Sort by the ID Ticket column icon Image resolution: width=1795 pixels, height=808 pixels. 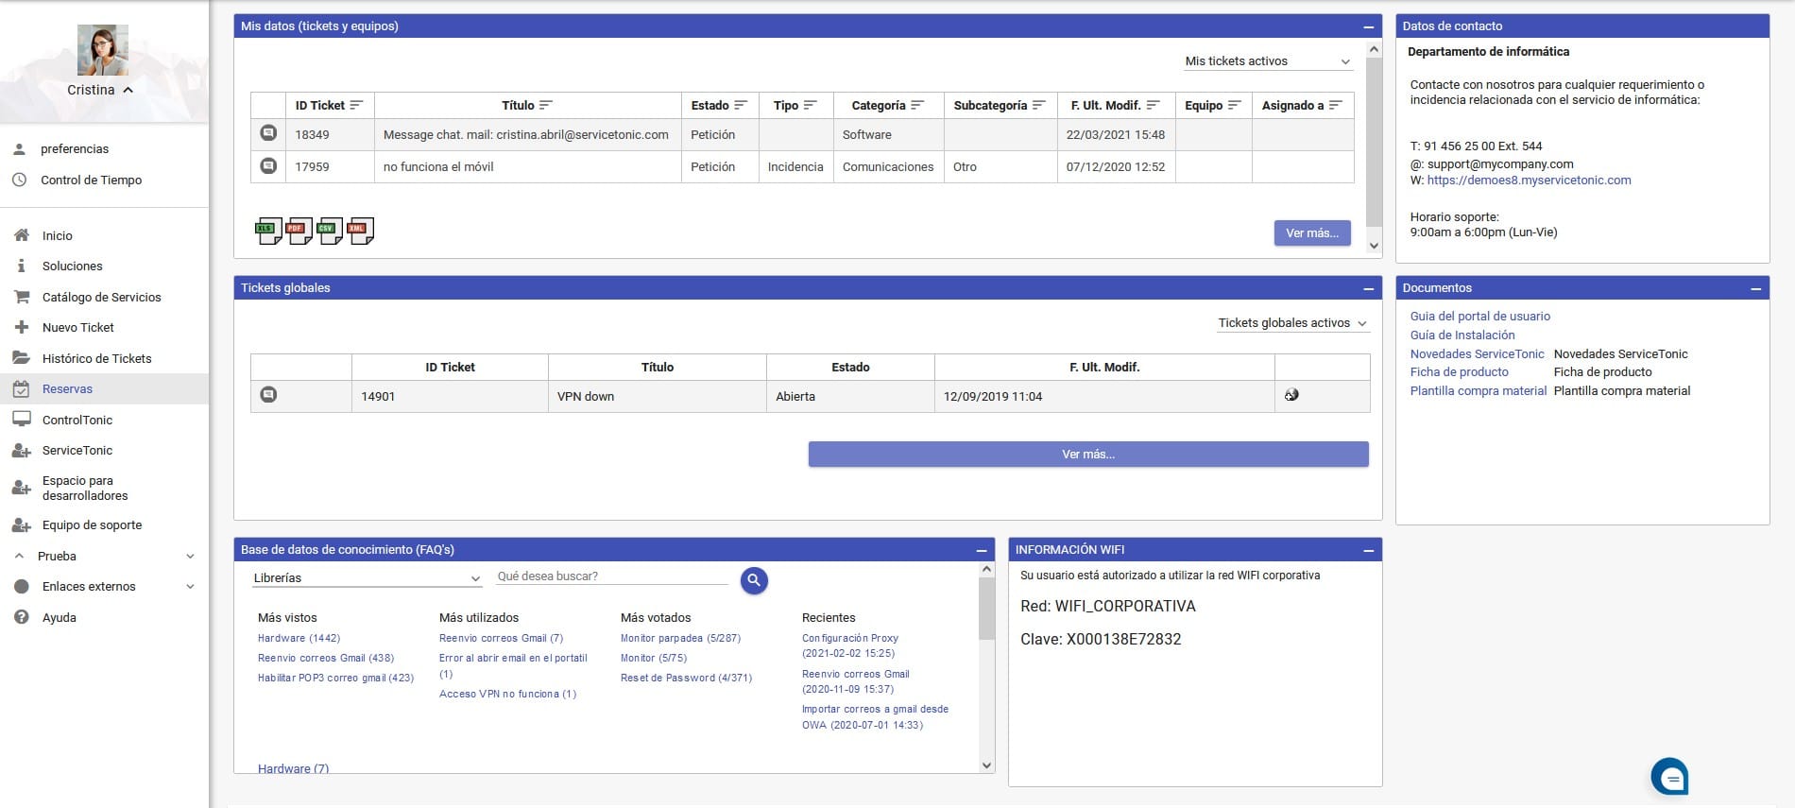(356, 105)
